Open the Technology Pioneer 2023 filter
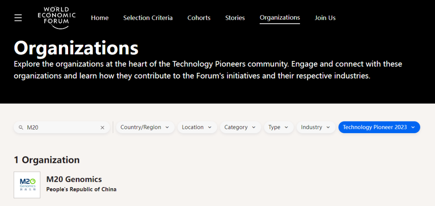The image size is (435, 206). [x=379, y=127]
